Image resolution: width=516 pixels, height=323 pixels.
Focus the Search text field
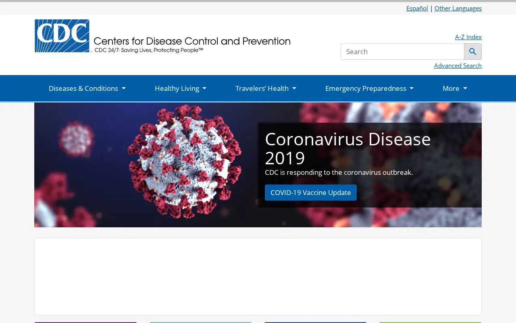(x=403, y=52)
